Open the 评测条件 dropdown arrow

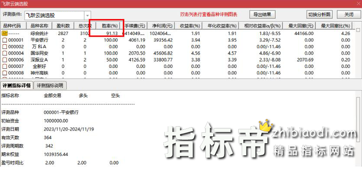tap(87, 16)
